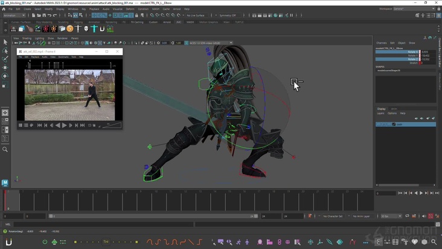Click the skull shelf icon

coord(86,28)
